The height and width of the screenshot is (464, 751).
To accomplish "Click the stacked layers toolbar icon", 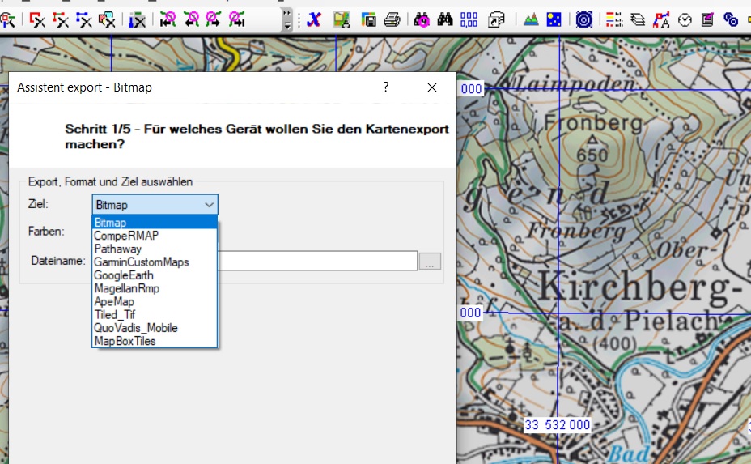I will pos(638,19).
